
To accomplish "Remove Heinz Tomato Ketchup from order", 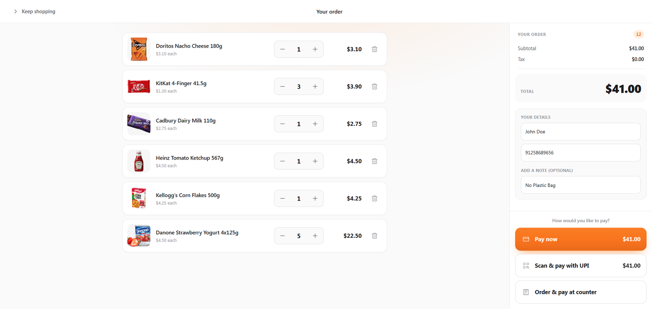I will pyautogui.click(x=374, y=161).
